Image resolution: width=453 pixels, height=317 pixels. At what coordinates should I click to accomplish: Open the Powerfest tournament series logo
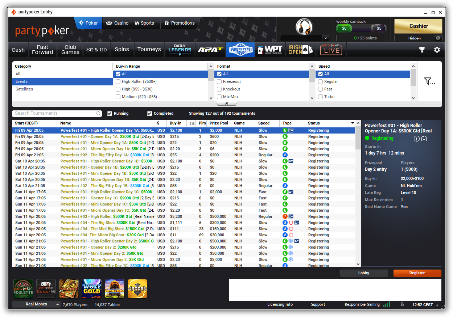click(240, 50)
